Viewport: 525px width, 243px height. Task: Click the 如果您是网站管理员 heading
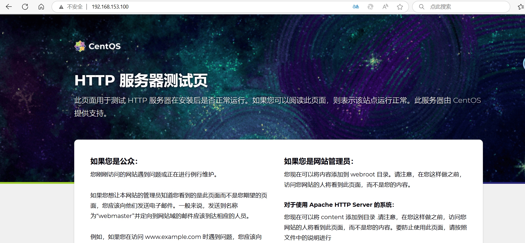point(319,161)
